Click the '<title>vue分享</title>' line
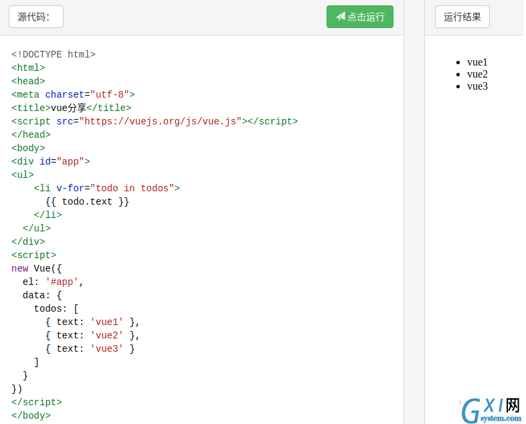This screenshot has width=526, height=424. point(71,108)
